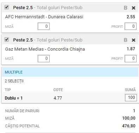Open Gaz Metan Medias - Concordia Chiajna match
Screen dimensions: 139x133
point(45,49)
